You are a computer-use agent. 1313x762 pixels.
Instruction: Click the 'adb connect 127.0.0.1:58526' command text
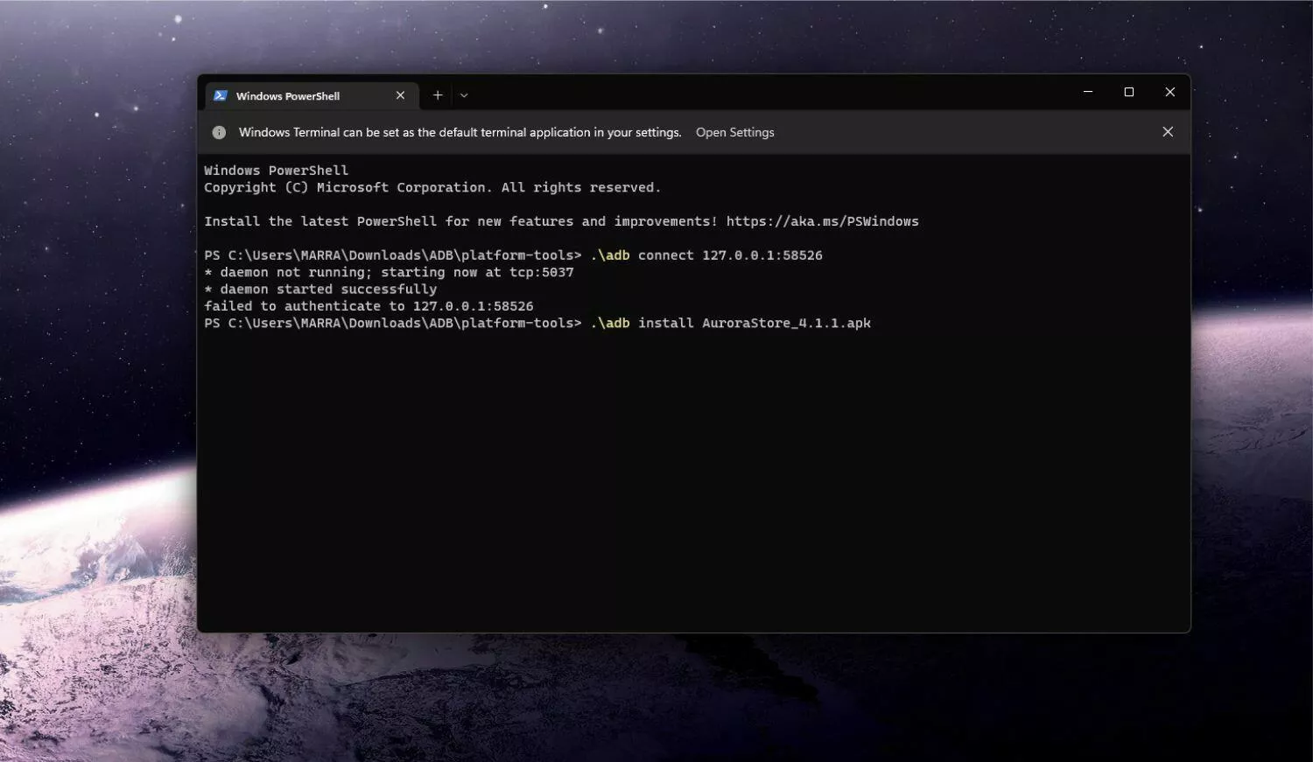[706, 255]
